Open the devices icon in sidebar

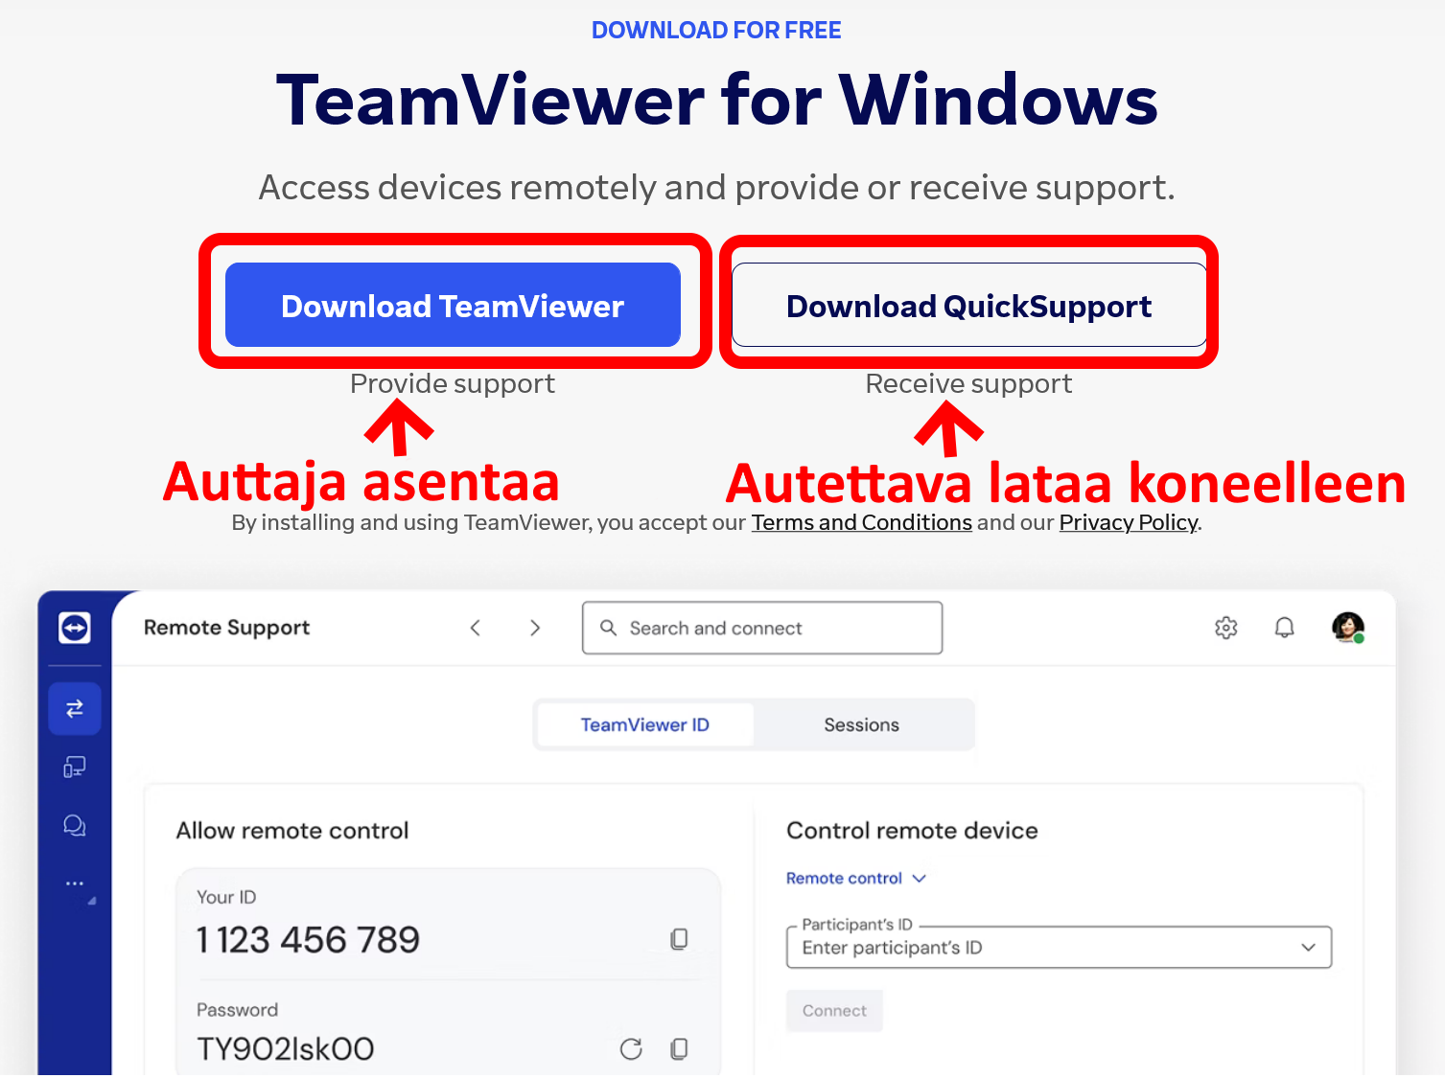click(x=75, y=768)
